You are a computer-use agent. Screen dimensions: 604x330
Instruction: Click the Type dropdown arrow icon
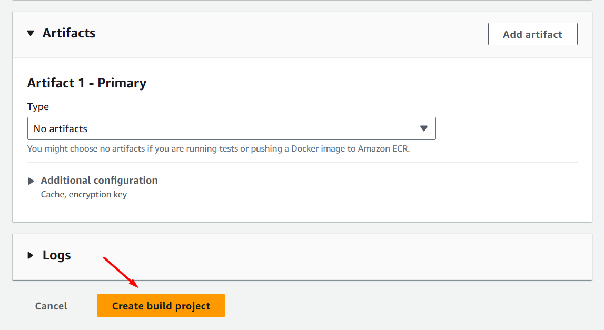[x=424, y=128]
